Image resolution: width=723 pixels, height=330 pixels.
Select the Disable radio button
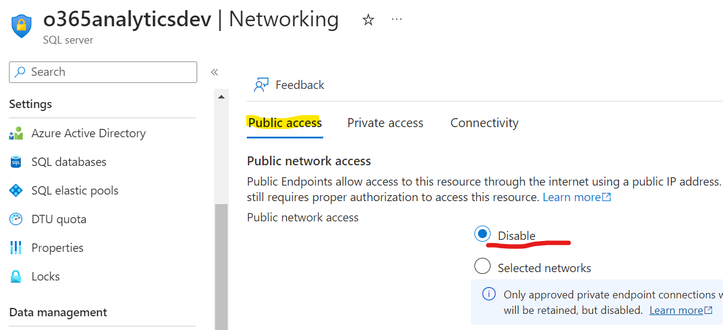click(482, 235)
